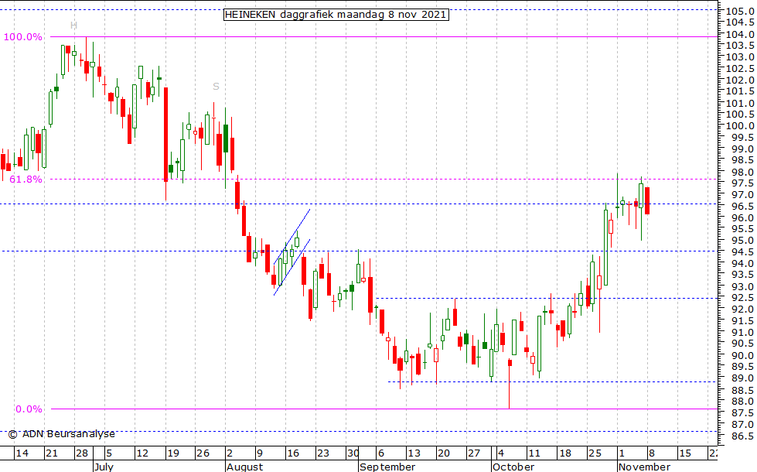Image resolution: width=757 pixels, height=472 pixels.
Task: Click date label 26 on time axis
Action: pos(203,453)
